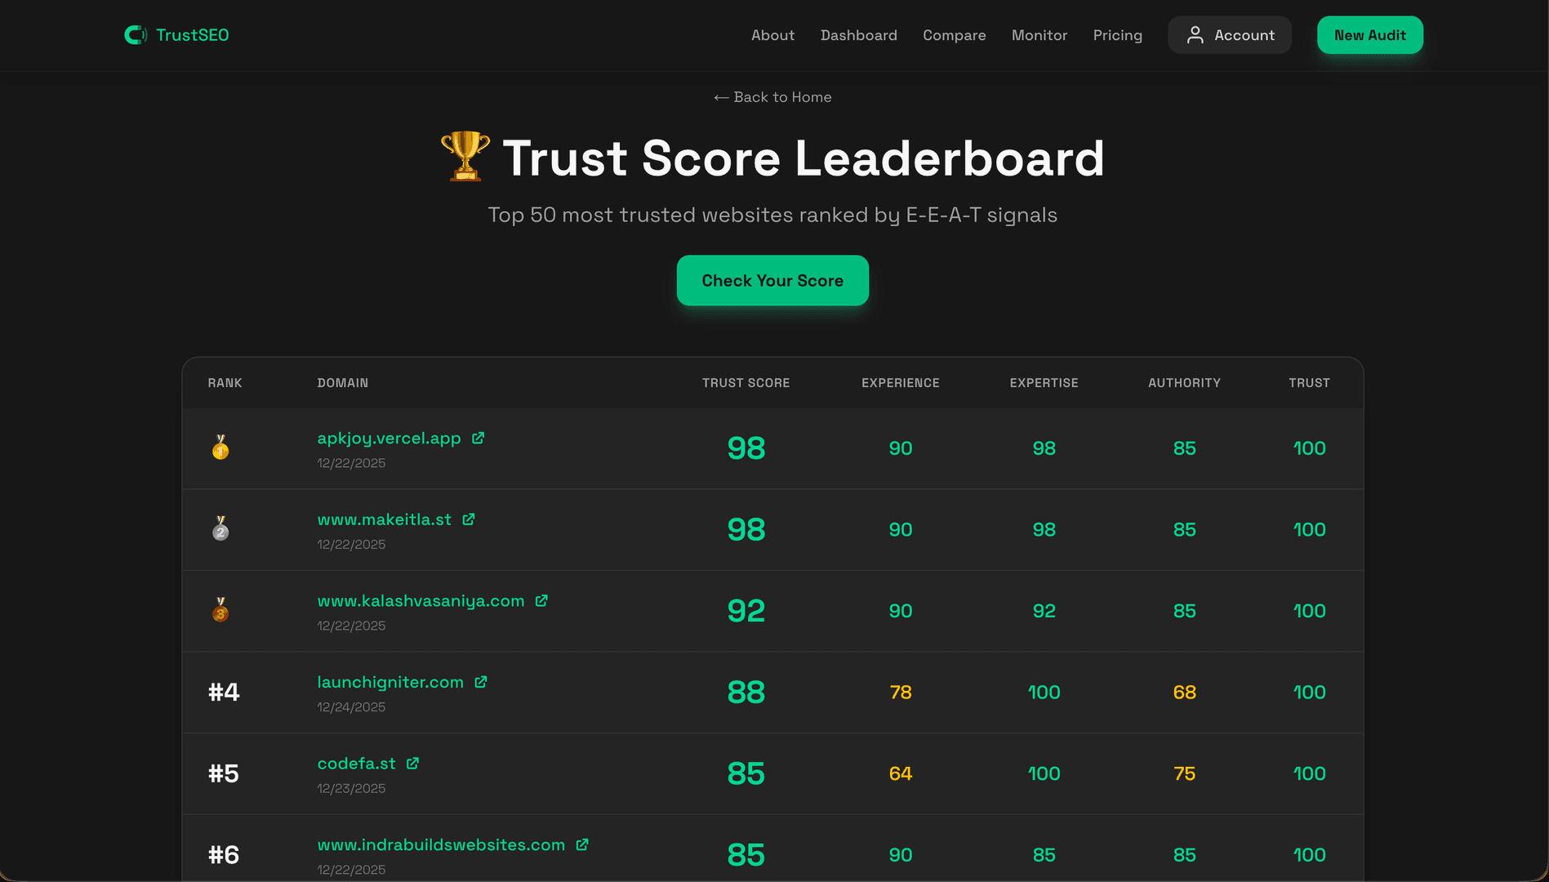Click the About nav item

click(772, 35)
